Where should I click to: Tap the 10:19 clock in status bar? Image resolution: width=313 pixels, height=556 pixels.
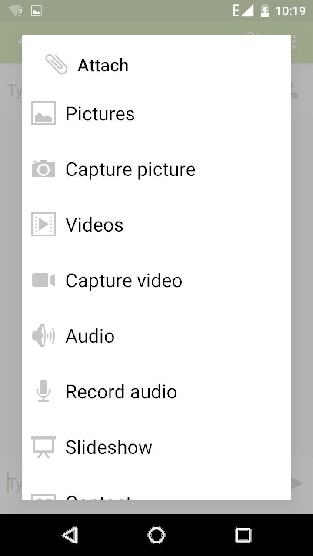pos(291,10)
